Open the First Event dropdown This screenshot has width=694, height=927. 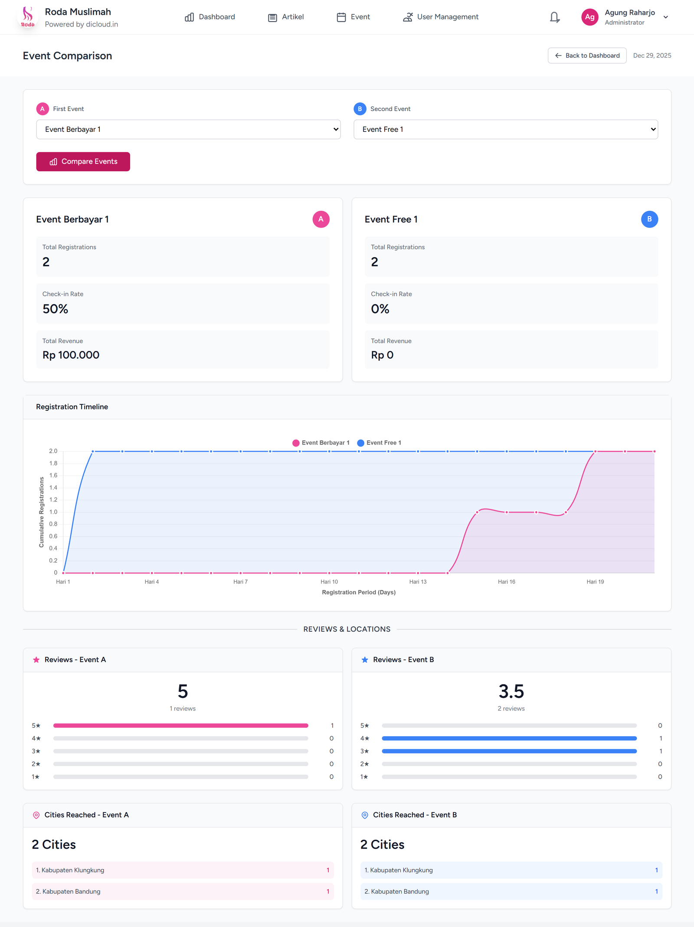tap(188, 129)
